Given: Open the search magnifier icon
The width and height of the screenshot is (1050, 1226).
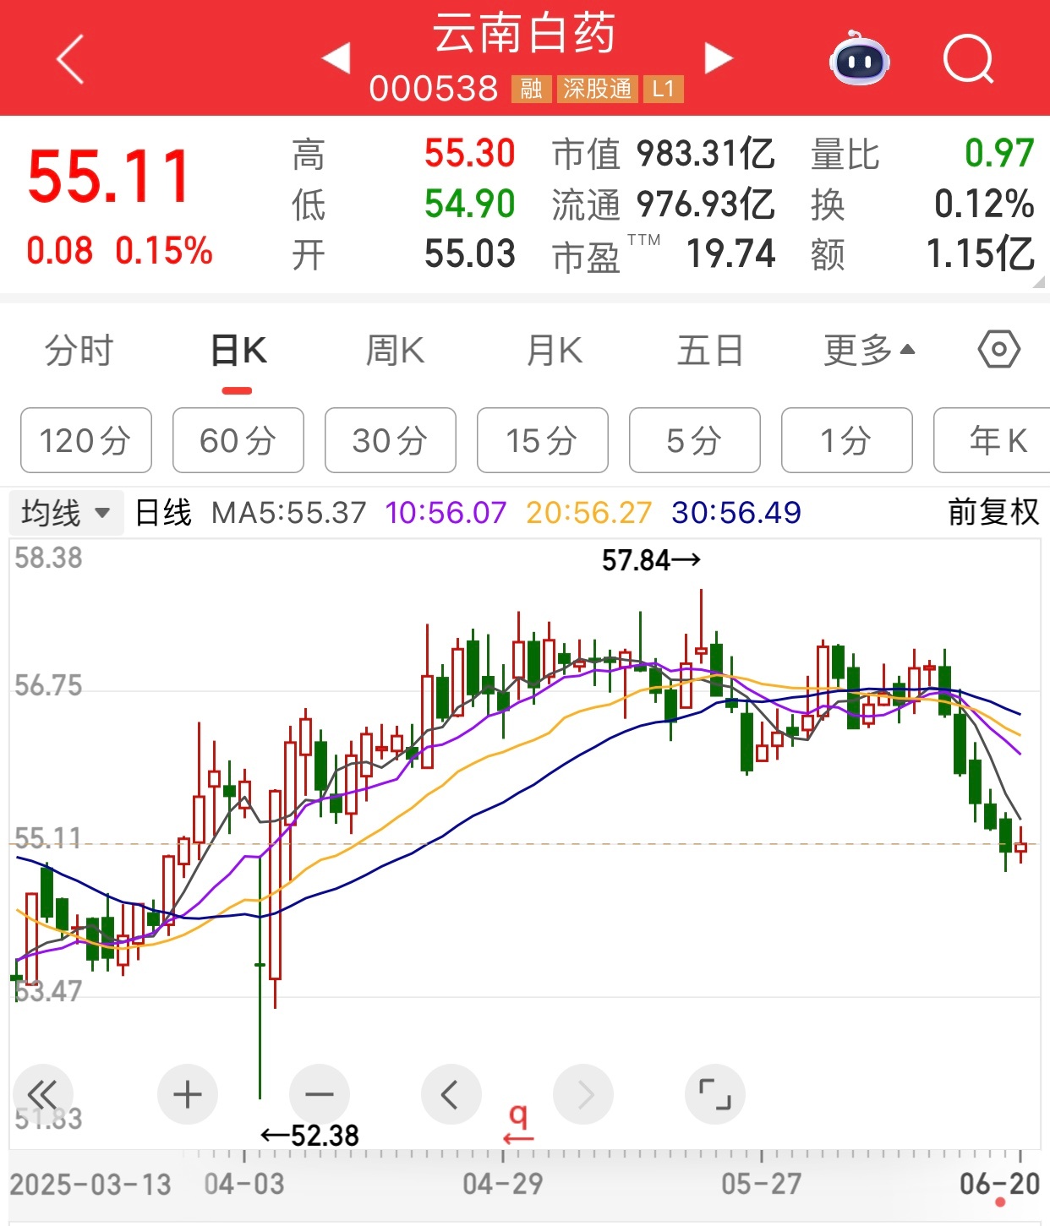Looking at the screenshot, I should 969,59.
